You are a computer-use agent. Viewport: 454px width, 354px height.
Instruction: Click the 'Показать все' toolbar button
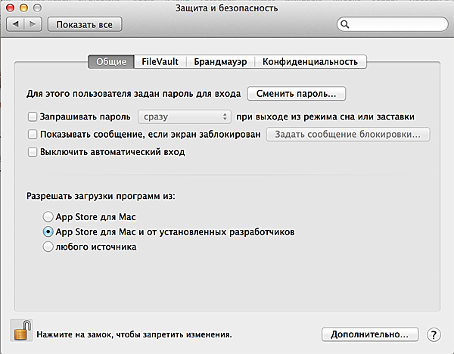click(x=84, y=24)
